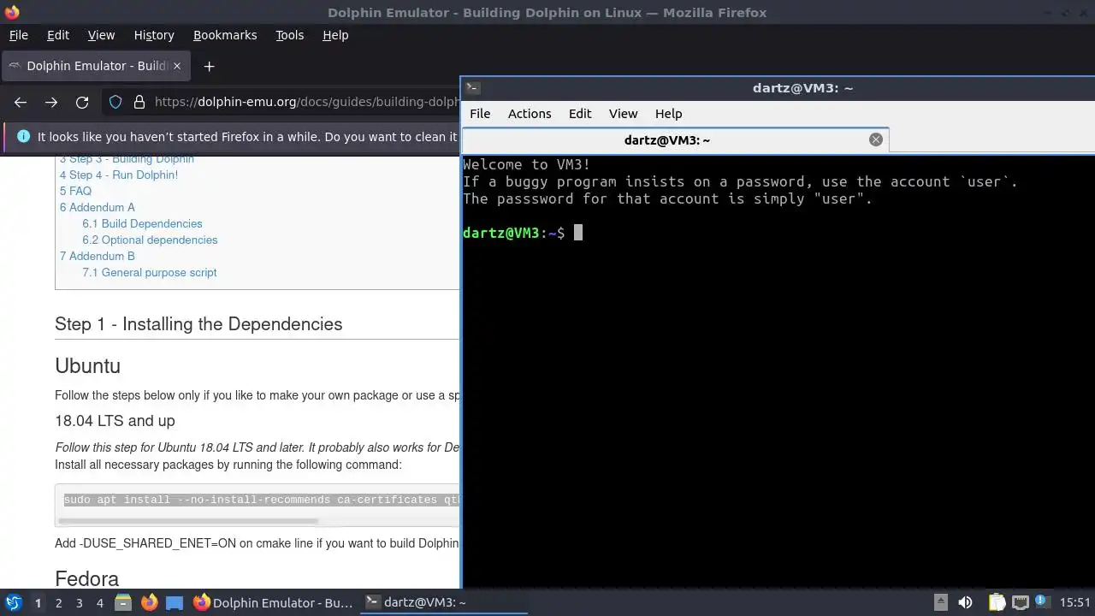This screenshot has height=616, width=1095.
Task: Close the dartz@VM3 terminal tab
Action: pos(875,139)
